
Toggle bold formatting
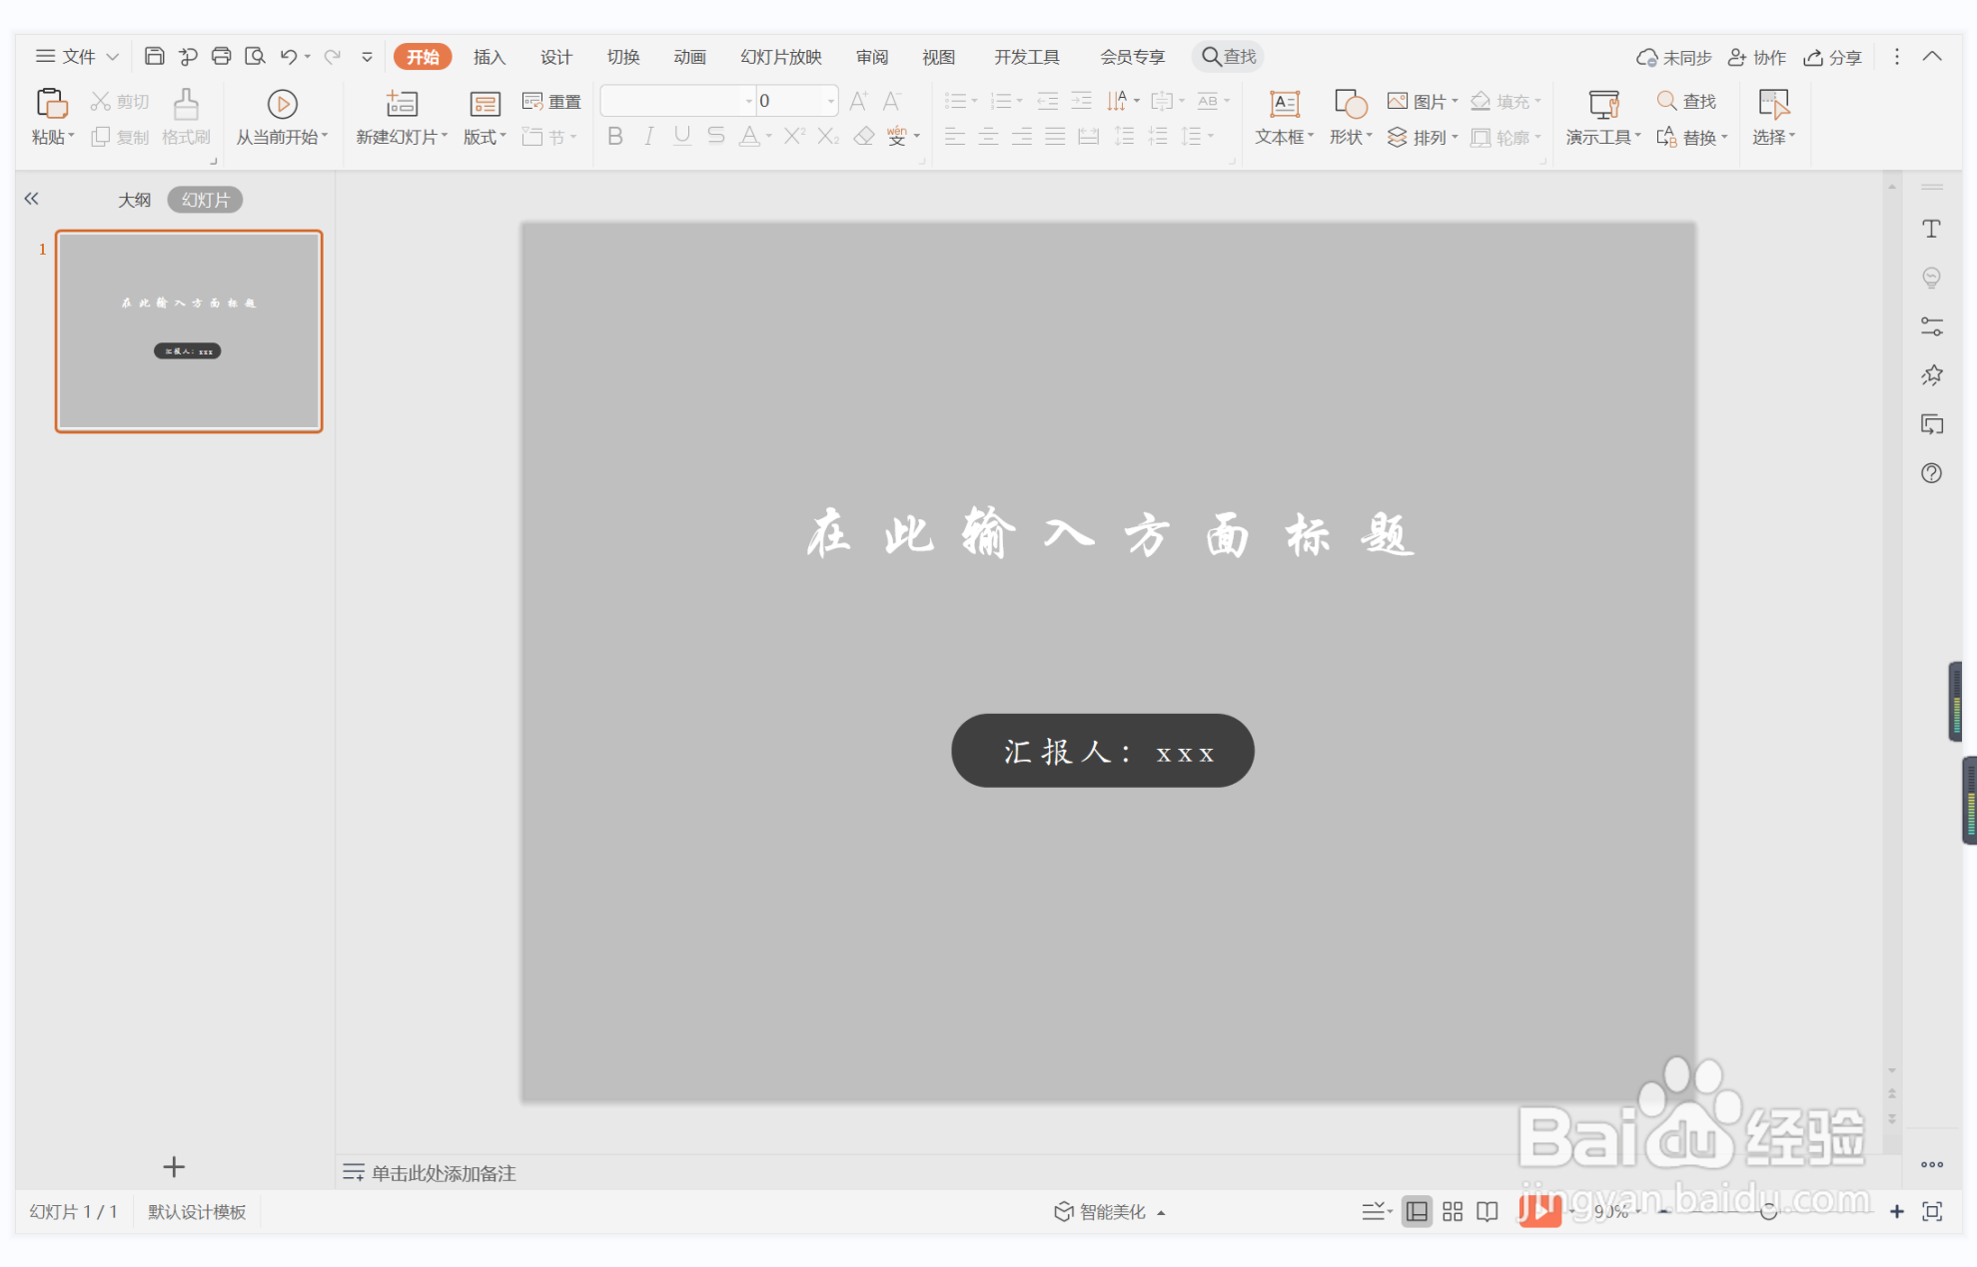click(x=614, y=137)
